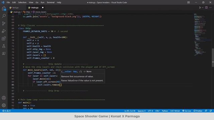Open errors and warnings problems indicator
The height and width of the screenshot is (120, 214).
[6, 111]
